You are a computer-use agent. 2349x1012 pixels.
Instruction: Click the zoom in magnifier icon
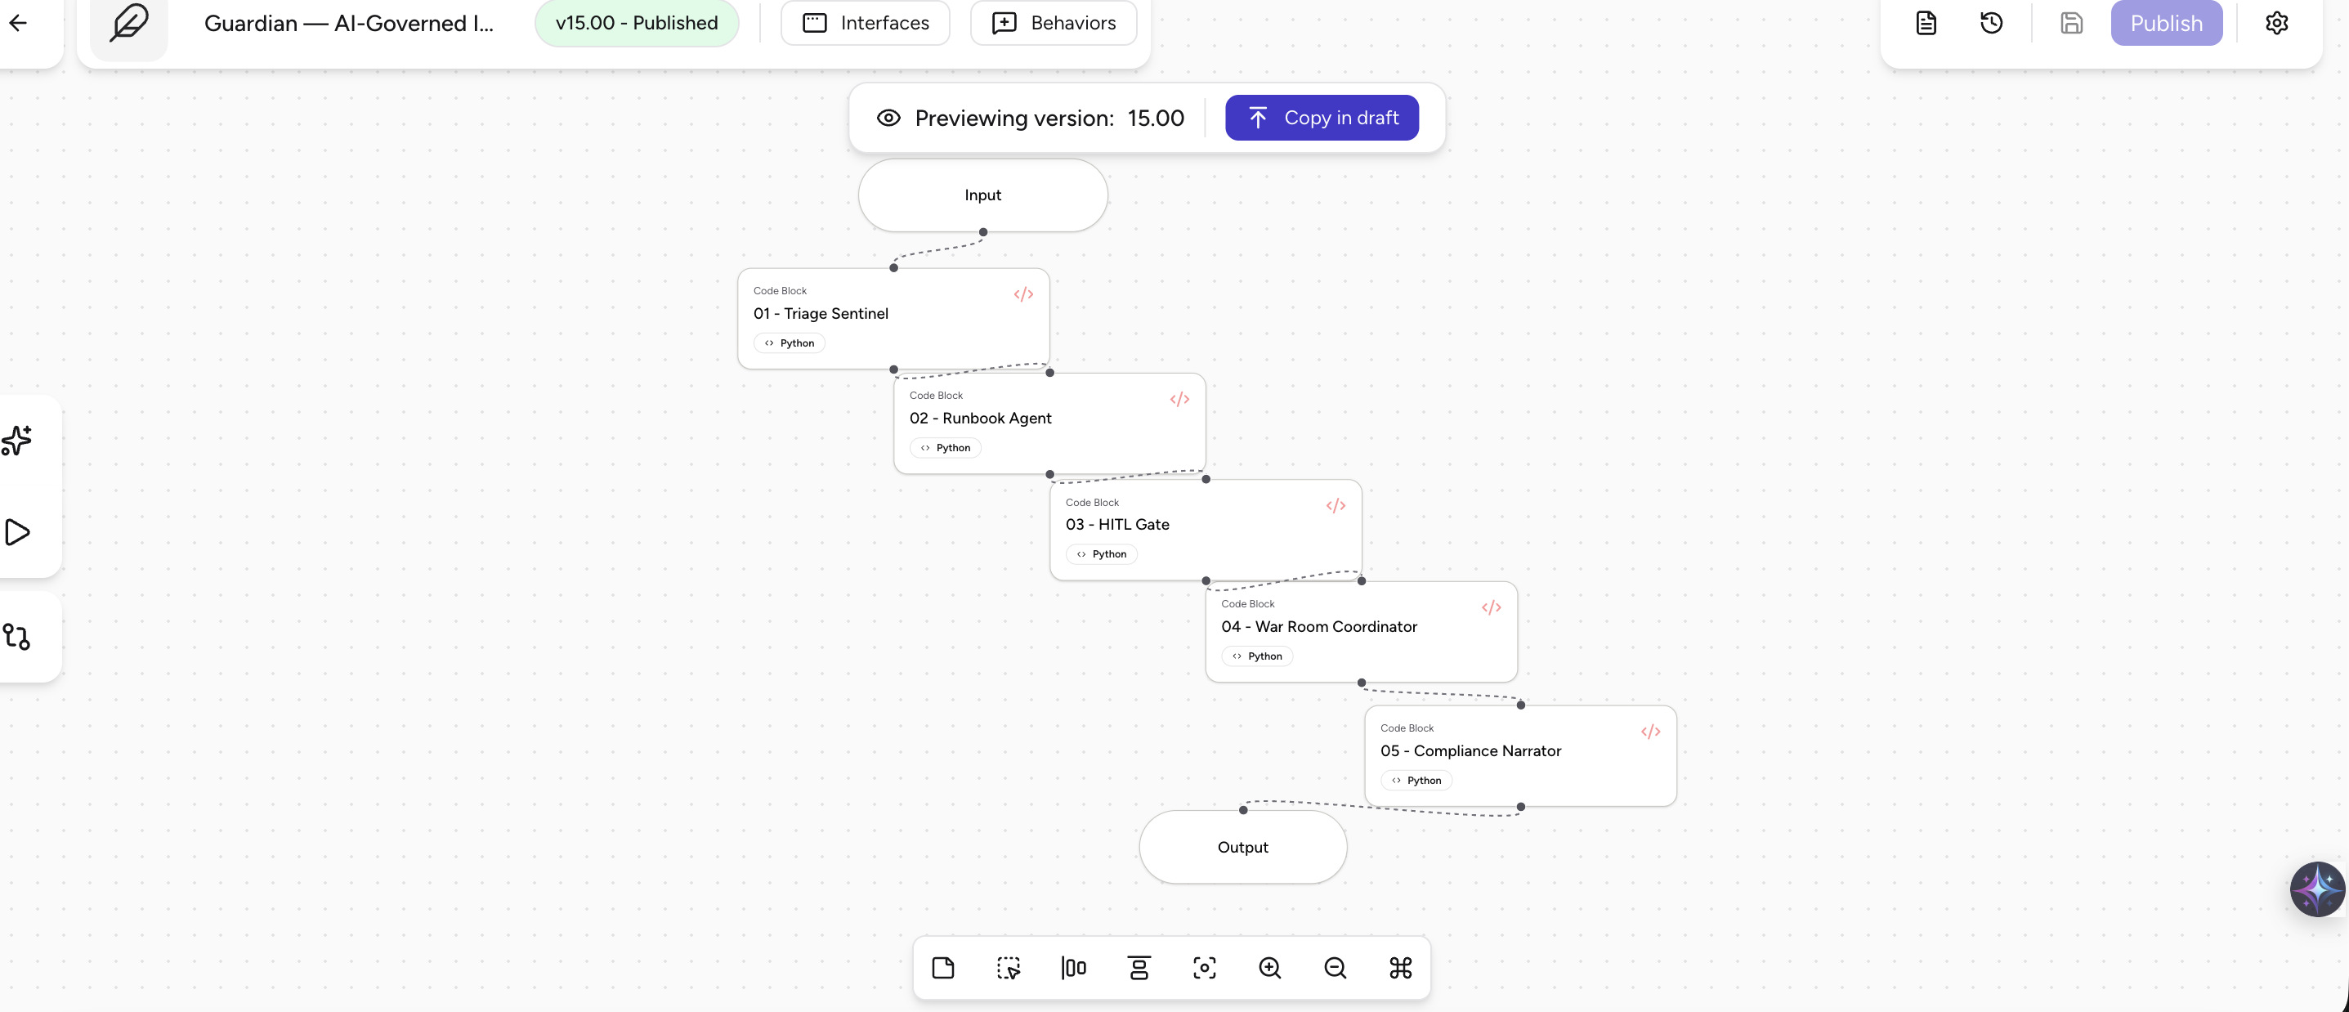[1269, 968]
